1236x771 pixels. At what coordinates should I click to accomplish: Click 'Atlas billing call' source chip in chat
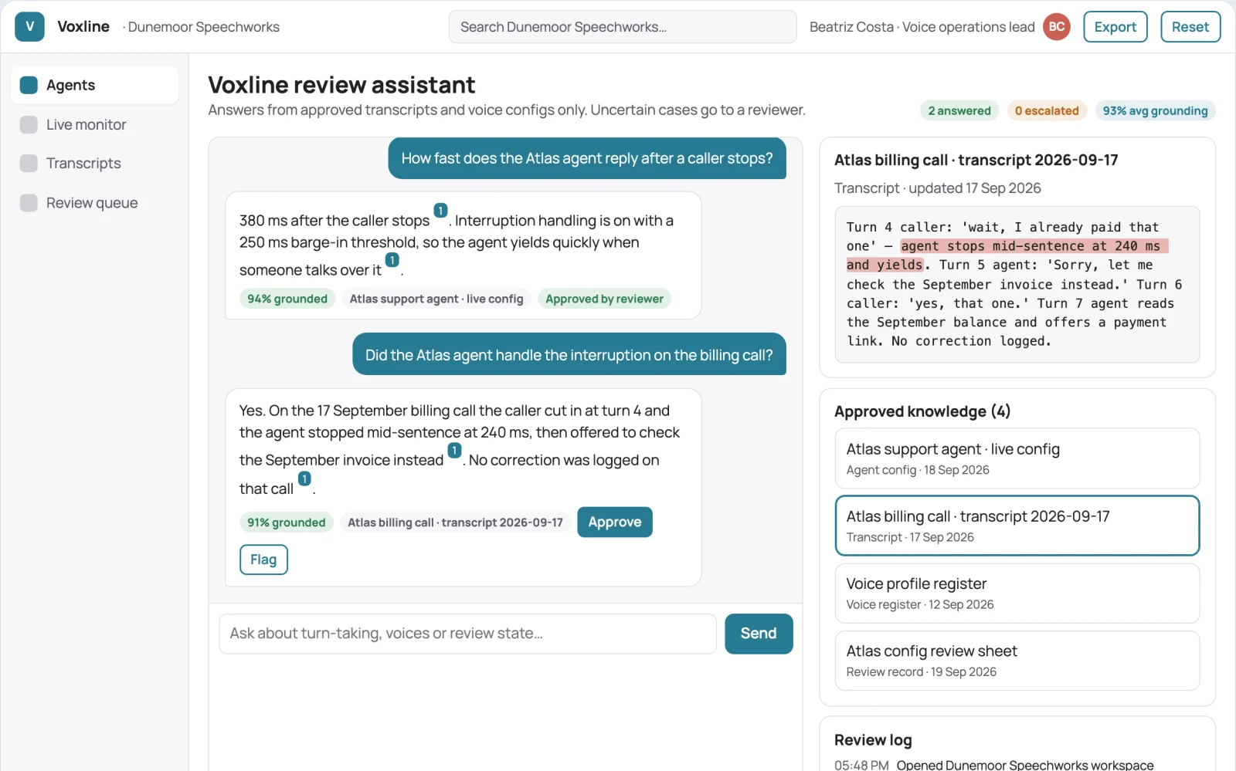(x=455, y=522)
